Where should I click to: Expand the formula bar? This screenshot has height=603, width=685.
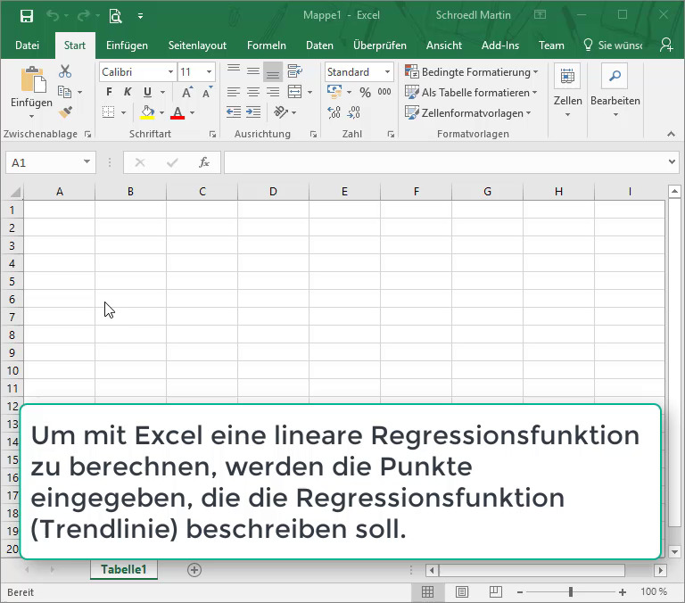(672, 162)
